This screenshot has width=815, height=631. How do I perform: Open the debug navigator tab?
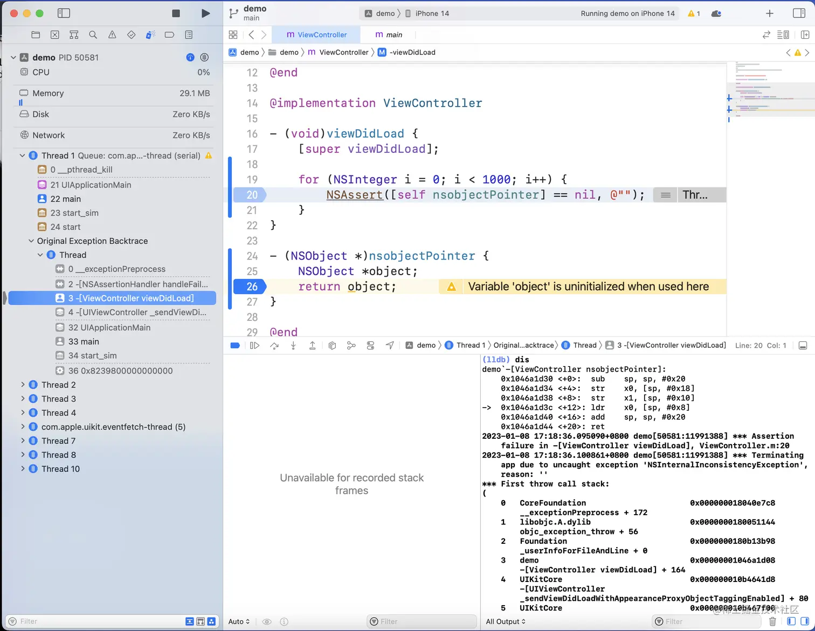(150, 34)
